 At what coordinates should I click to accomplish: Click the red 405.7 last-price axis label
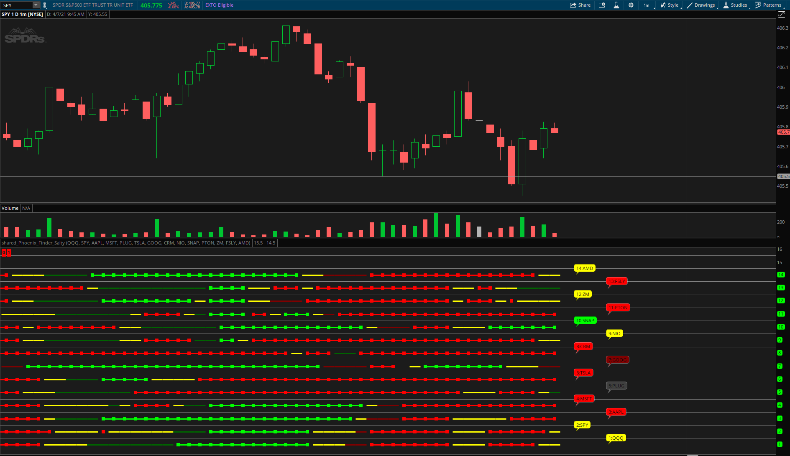[783, 132]
